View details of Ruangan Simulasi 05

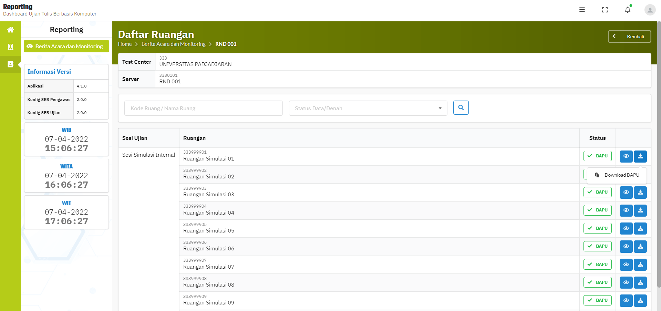(626, 228)
